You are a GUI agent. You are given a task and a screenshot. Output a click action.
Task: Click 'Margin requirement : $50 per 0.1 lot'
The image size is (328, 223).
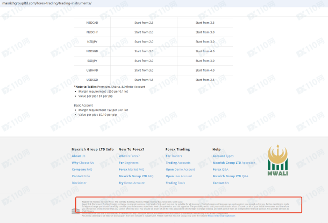(x=103, y=92)
